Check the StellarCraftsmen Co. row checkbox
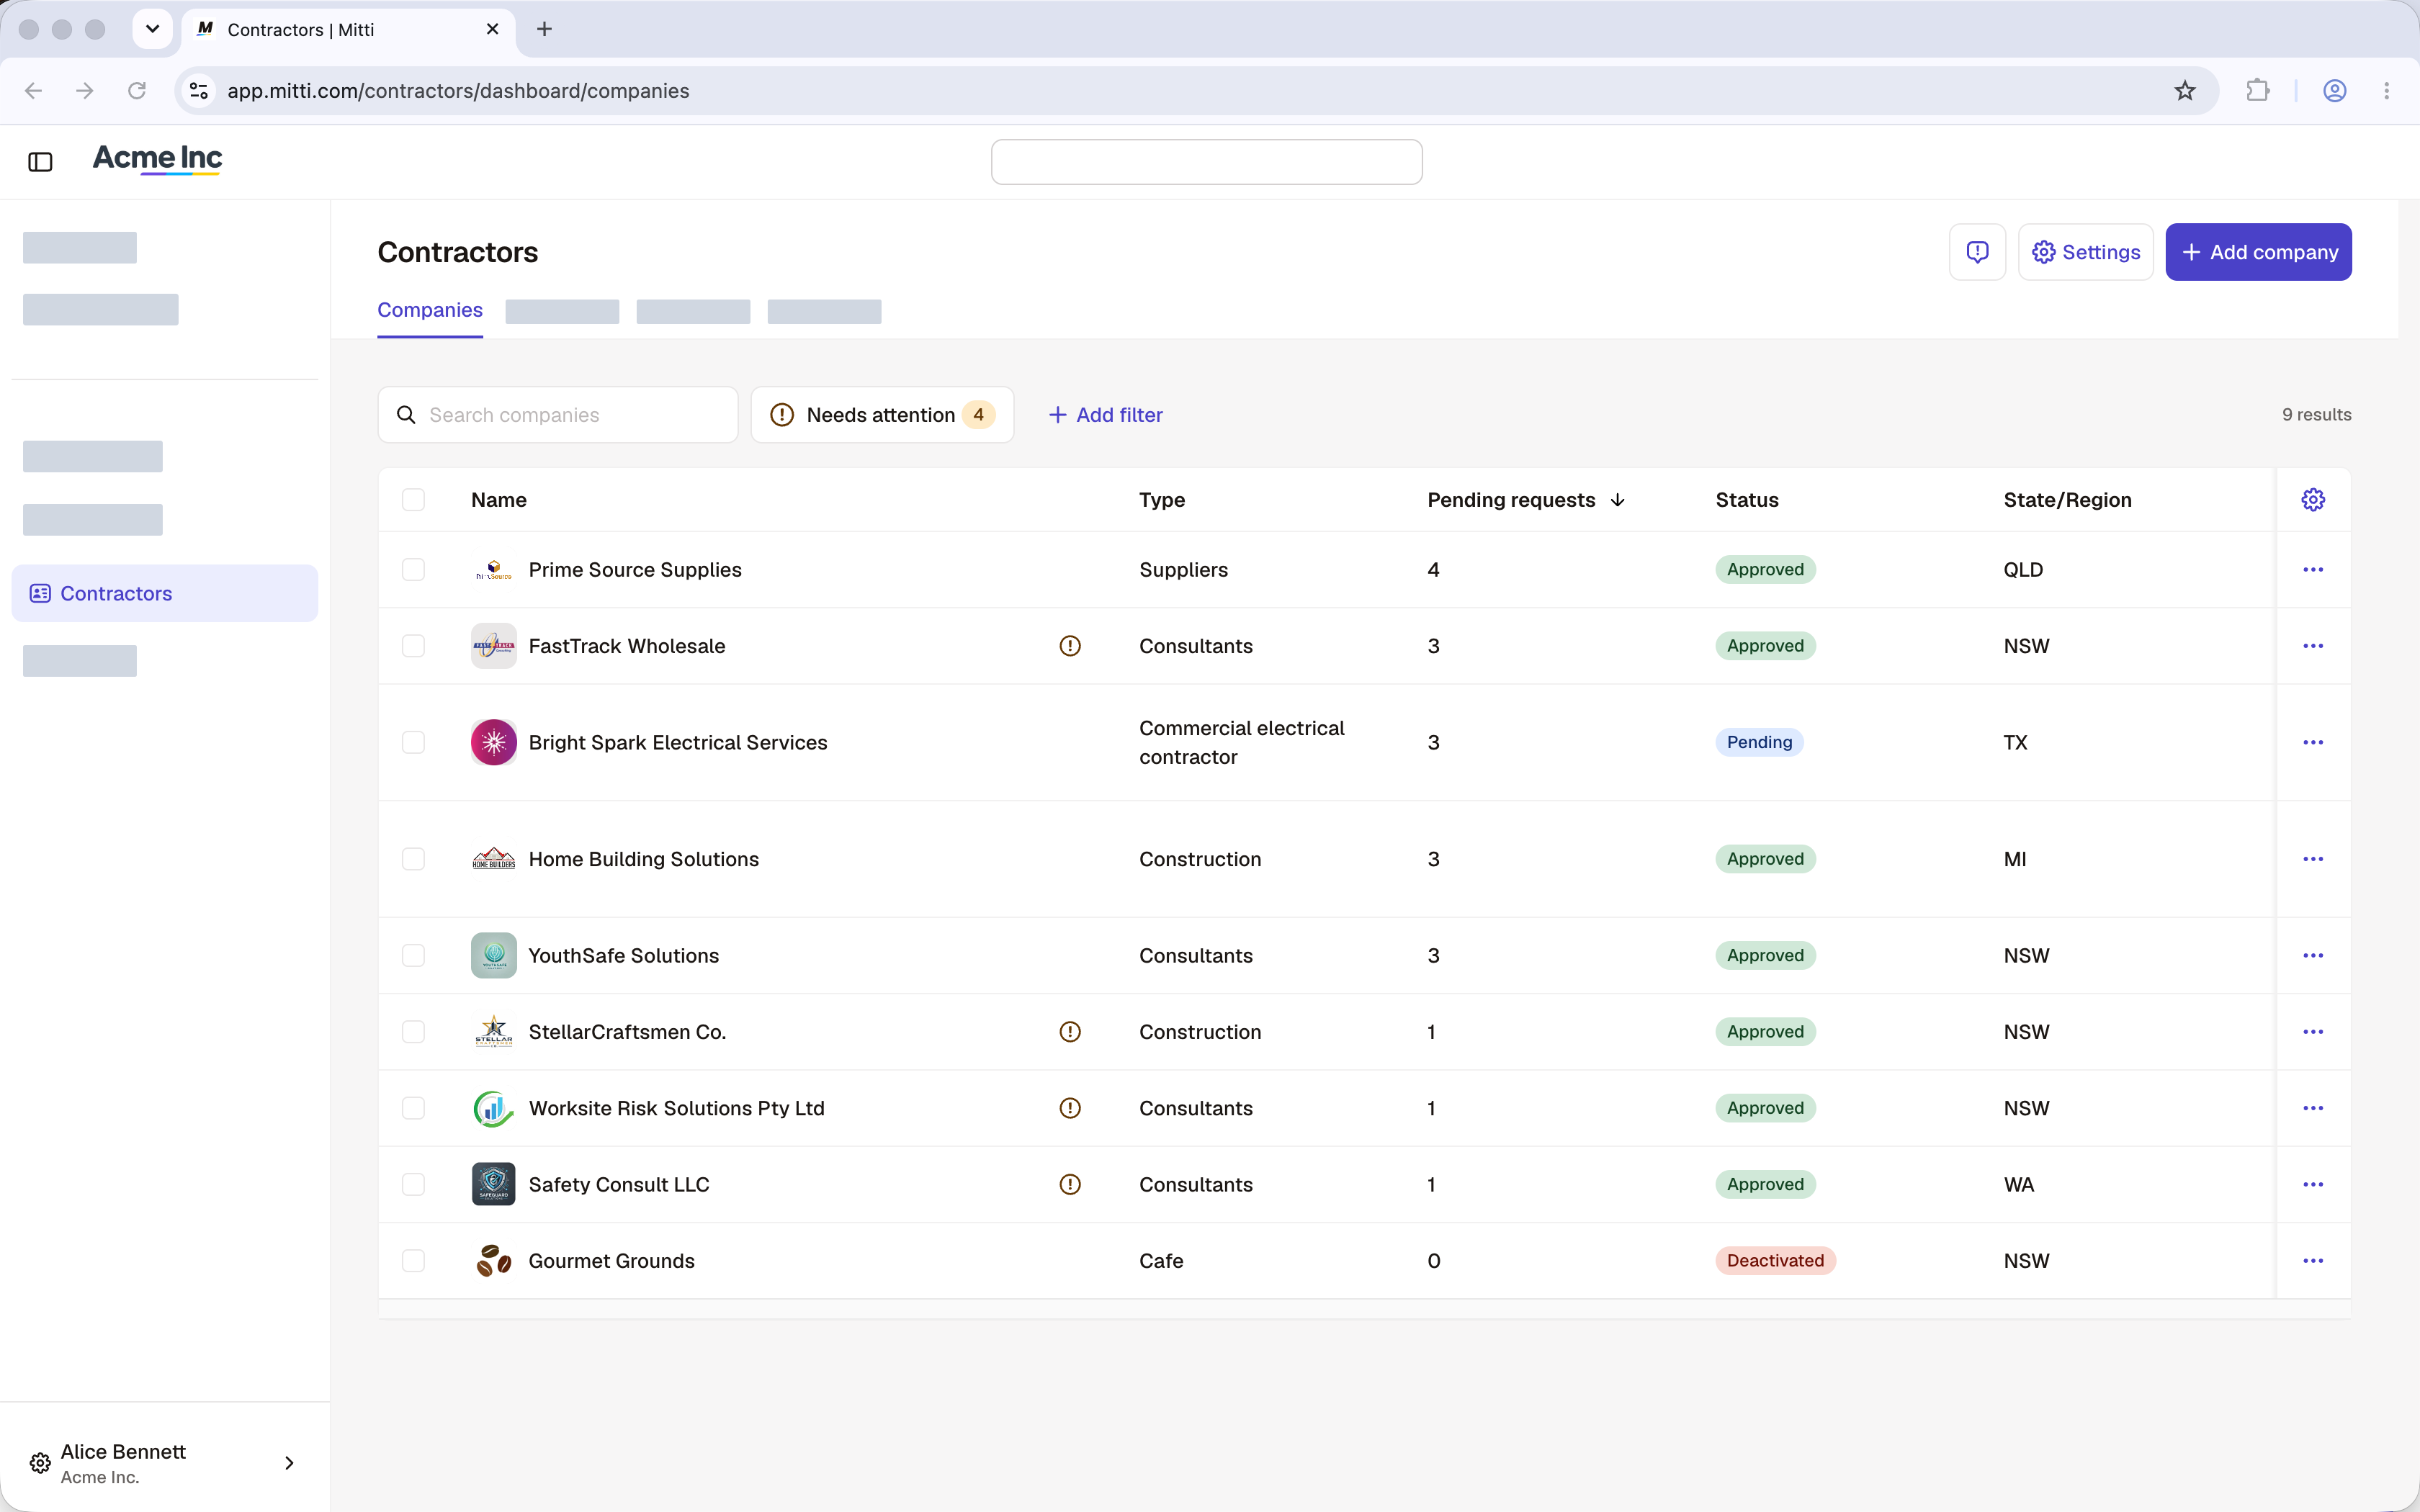The image size is (2420, 1512). tap(413, 1032)
